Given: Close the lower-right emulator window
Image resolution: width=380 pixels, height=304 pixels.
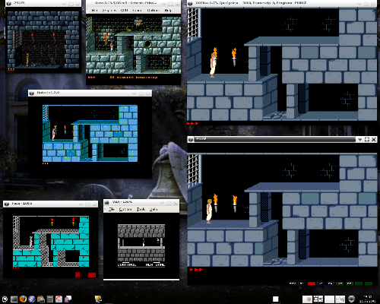Looking at the screenshot, I should coord(373,139).
